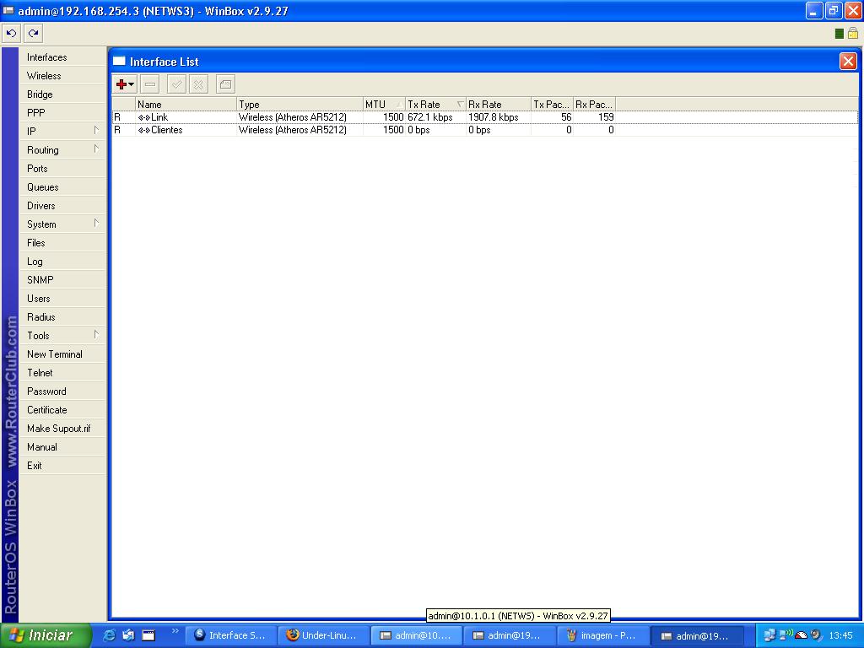The width and height of the screenshot is (864, 648).
Task: Click the wireless icon beside Clientes
Action: click(x=143, y=130)
